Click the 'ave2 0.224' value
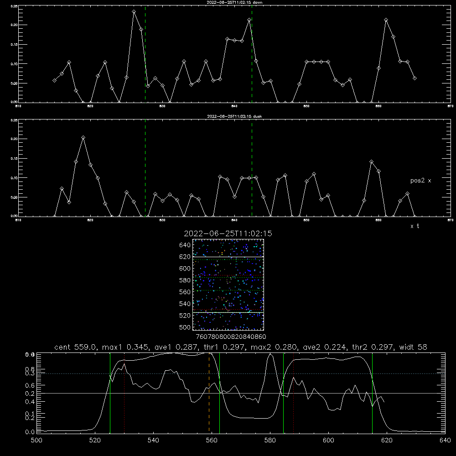This screenshot has width=456, height=456. [324, 347]
